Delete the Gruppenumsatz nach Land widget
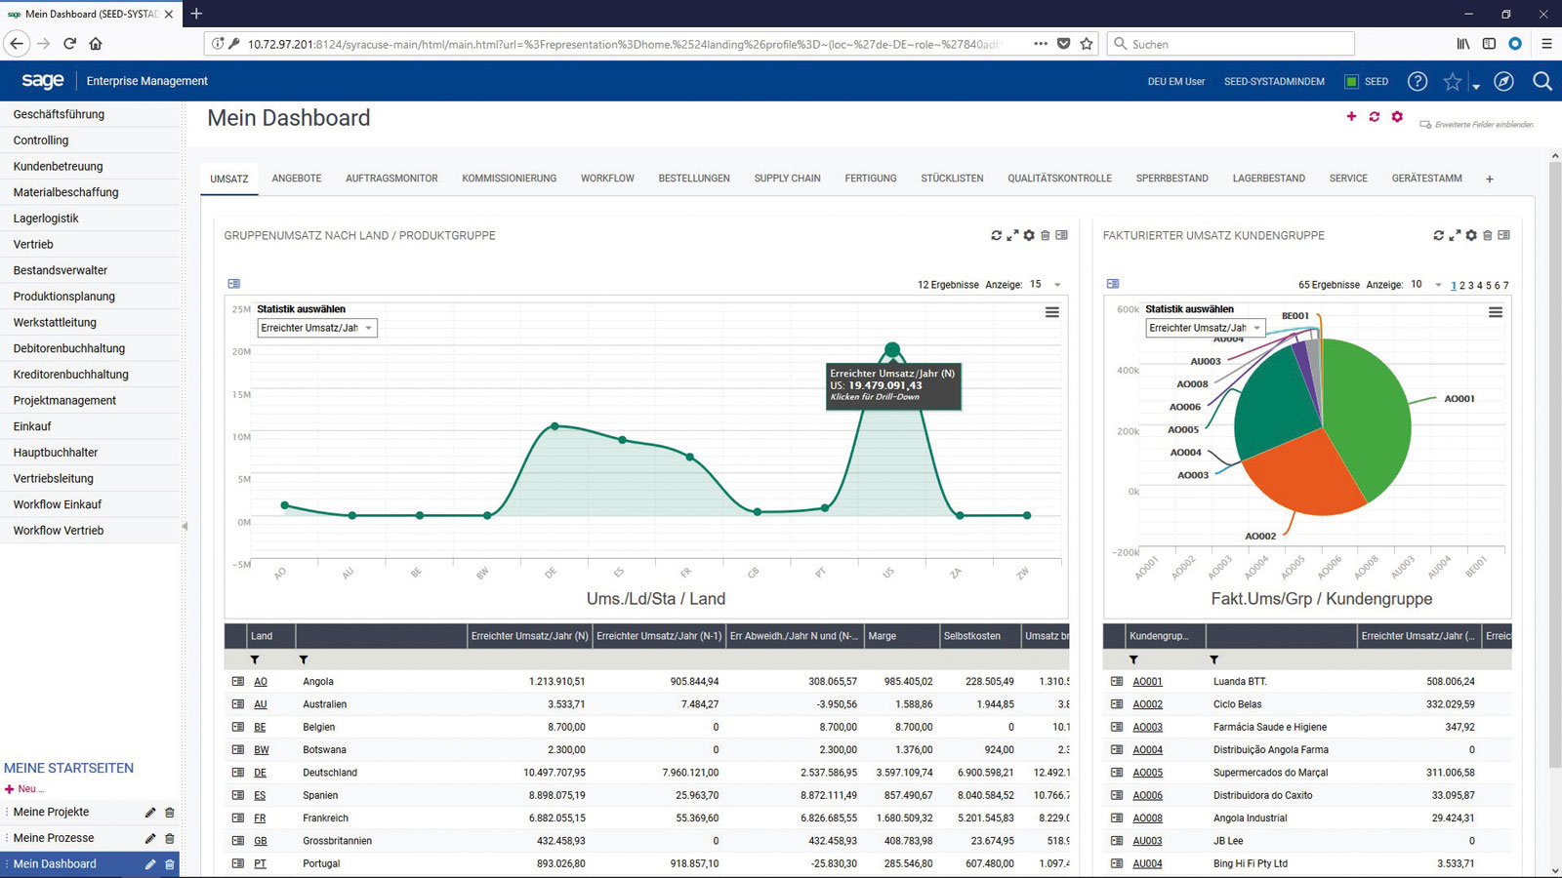 coord(1045,235)
